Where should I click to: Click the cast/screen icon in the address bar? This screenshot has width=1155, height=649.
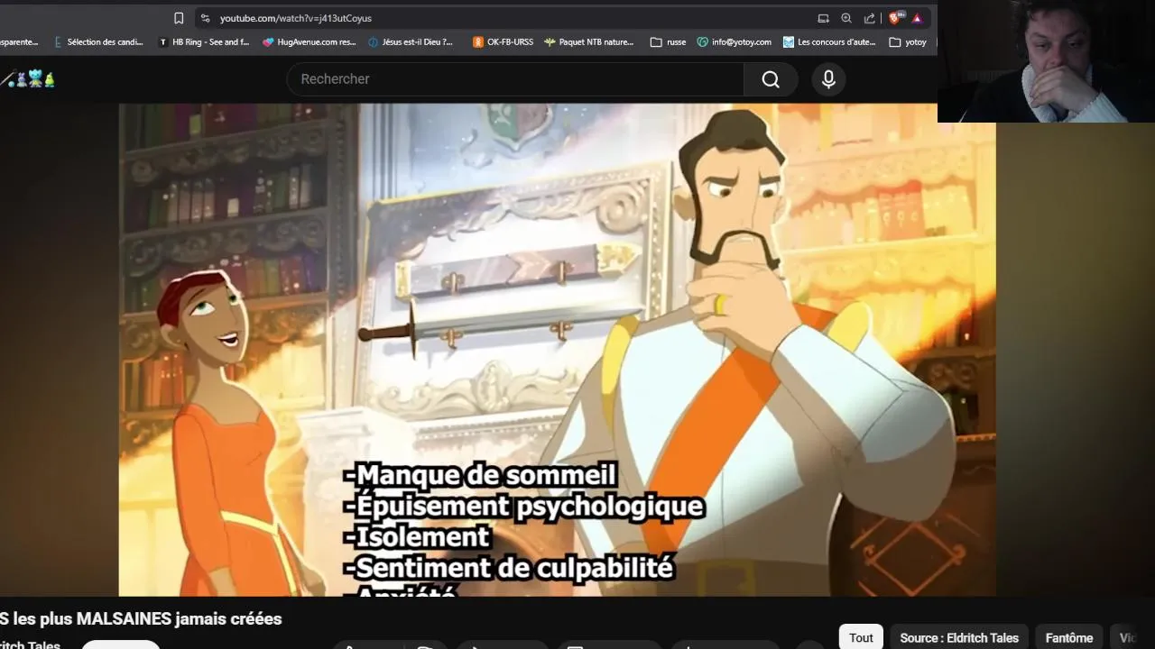(823, 18)
